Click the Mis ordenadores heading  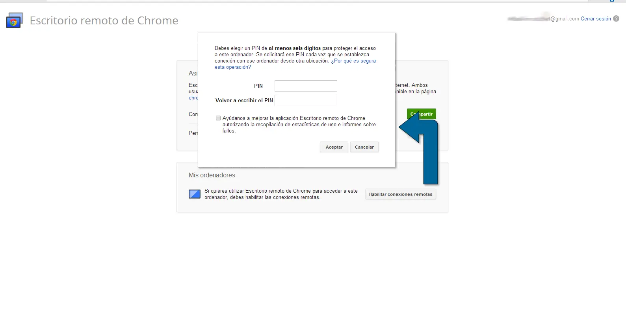coord(212,175)
